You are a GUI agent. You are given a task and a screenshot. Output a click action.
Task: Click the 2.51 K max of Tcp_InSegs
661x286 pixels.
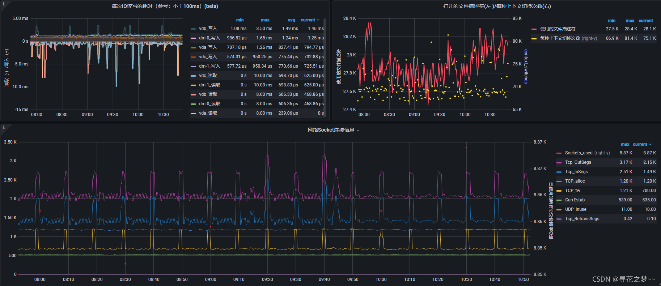626,172
